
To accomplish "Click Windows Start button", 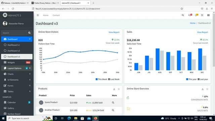I will (3, 118).
